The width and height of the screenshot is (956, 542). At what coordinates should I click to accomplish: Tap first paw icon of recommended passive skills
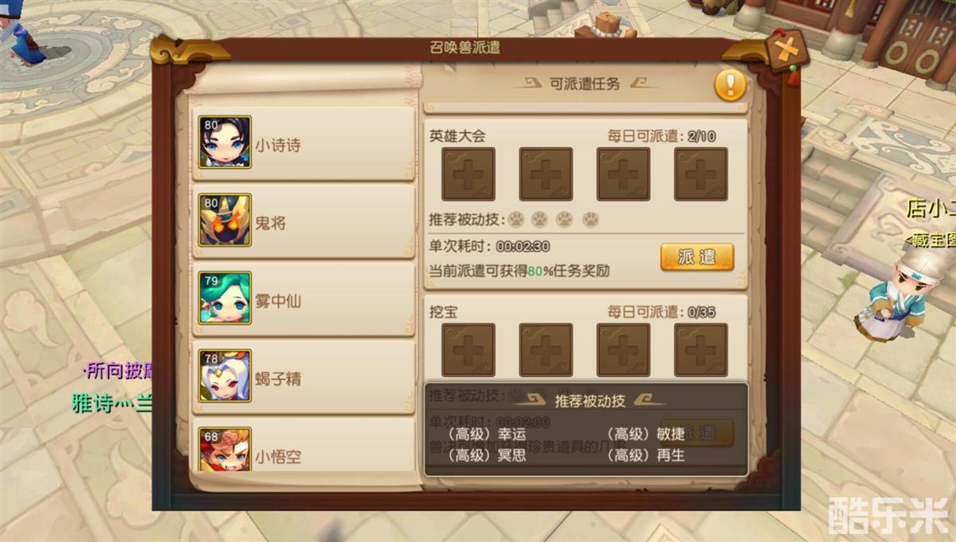tap(516, 219)
